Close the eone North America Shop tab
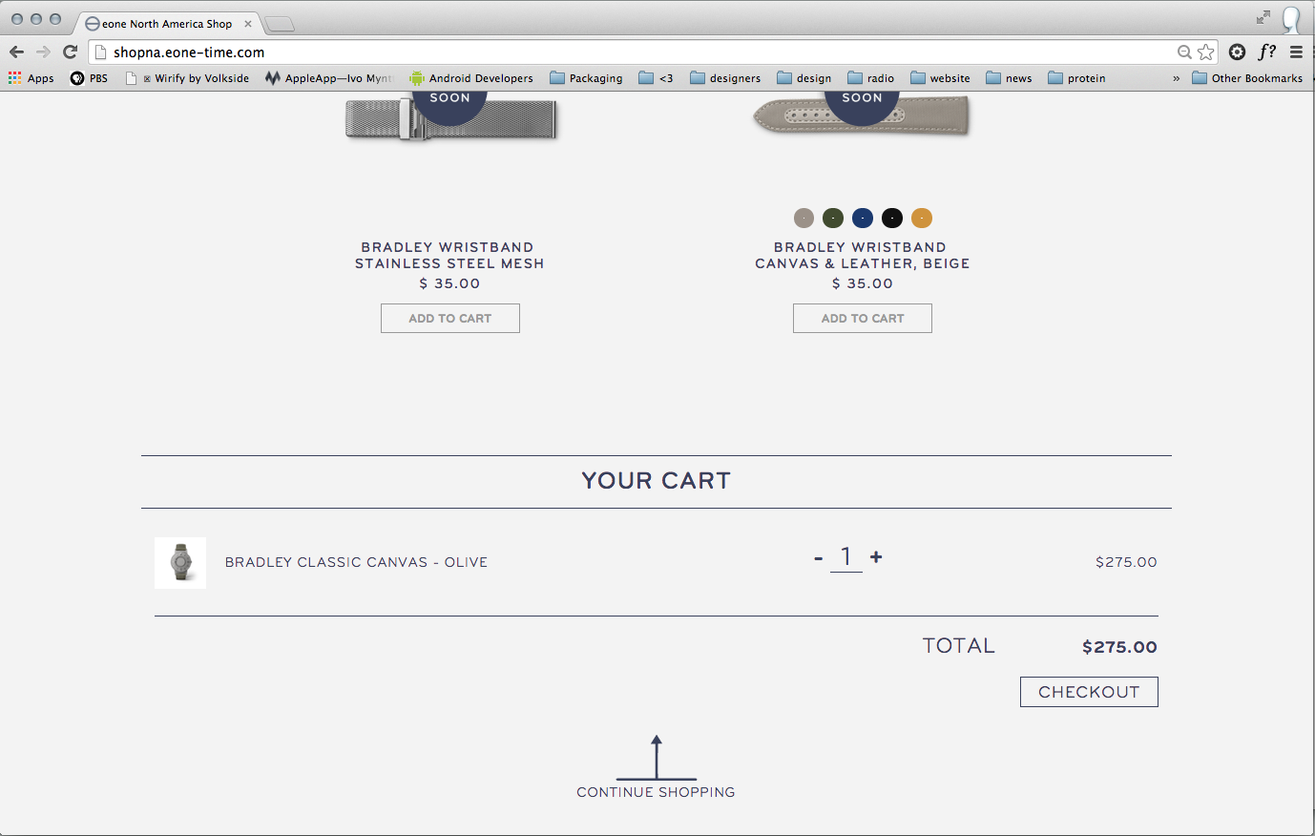This screenshot has width=1315, height=836. (x=248, y=24)
